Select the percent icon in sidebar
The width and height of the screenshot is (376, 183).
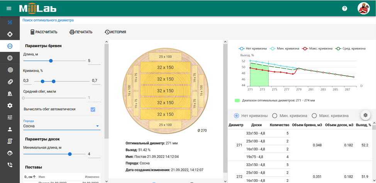click(x=10, y=22)
